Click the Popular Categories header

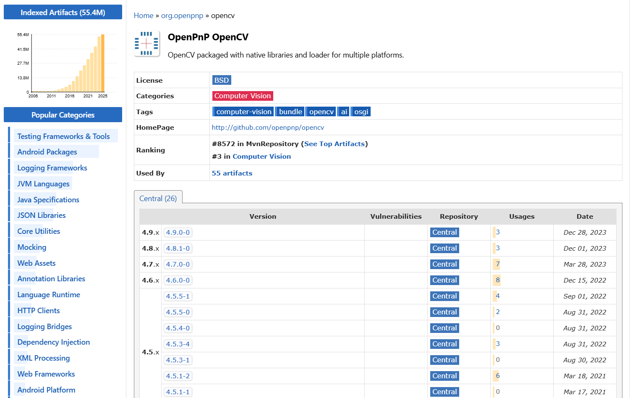coord(63,115)
